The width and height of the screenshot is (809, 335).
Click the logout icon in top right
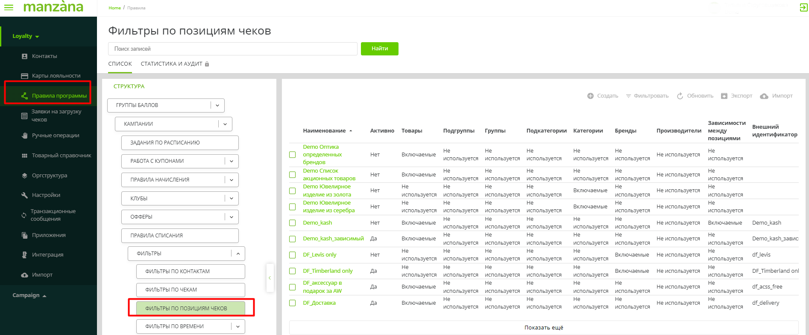click(x=803, y=7)
